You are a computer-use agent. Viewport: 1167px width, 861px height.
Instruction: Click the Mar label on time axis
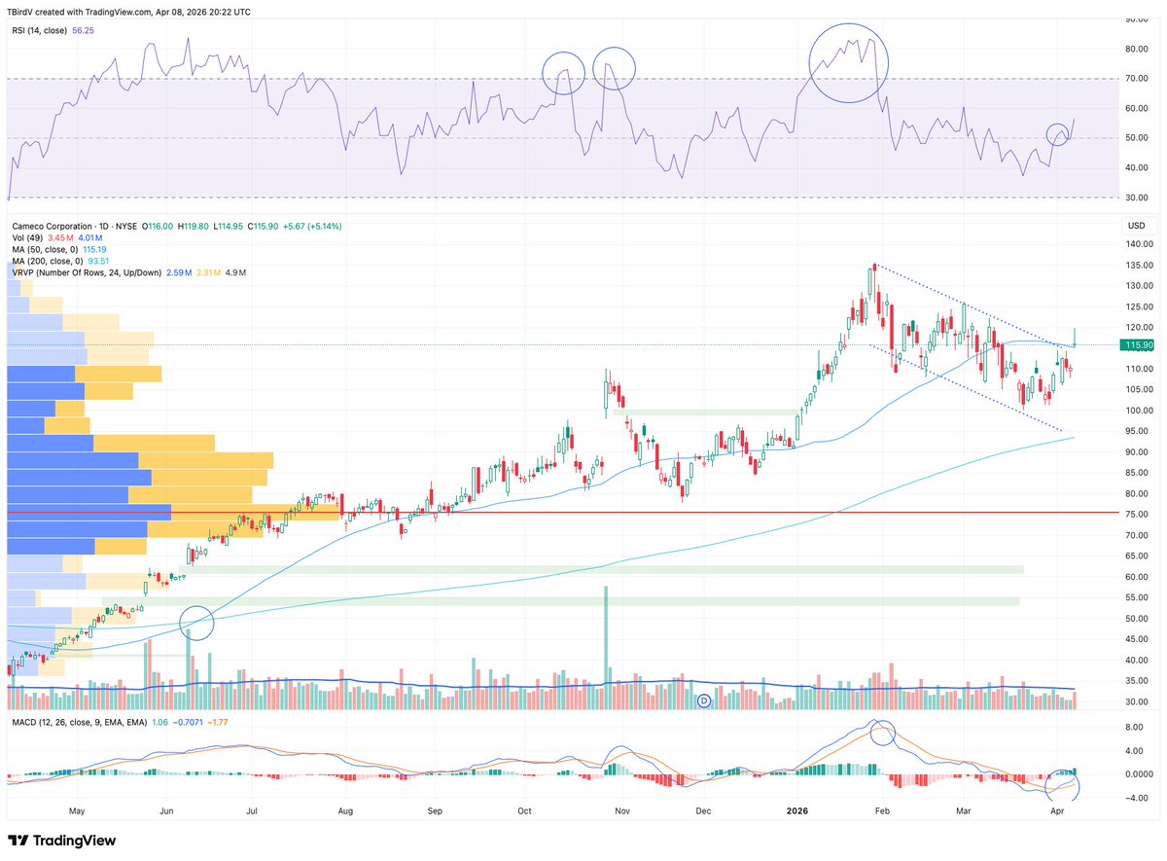[965, 810]
